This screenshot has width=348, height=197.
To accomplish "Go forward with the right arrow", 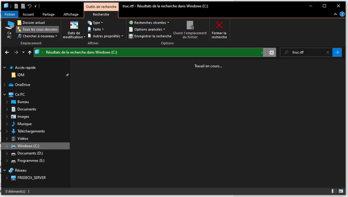I will 16,52.
